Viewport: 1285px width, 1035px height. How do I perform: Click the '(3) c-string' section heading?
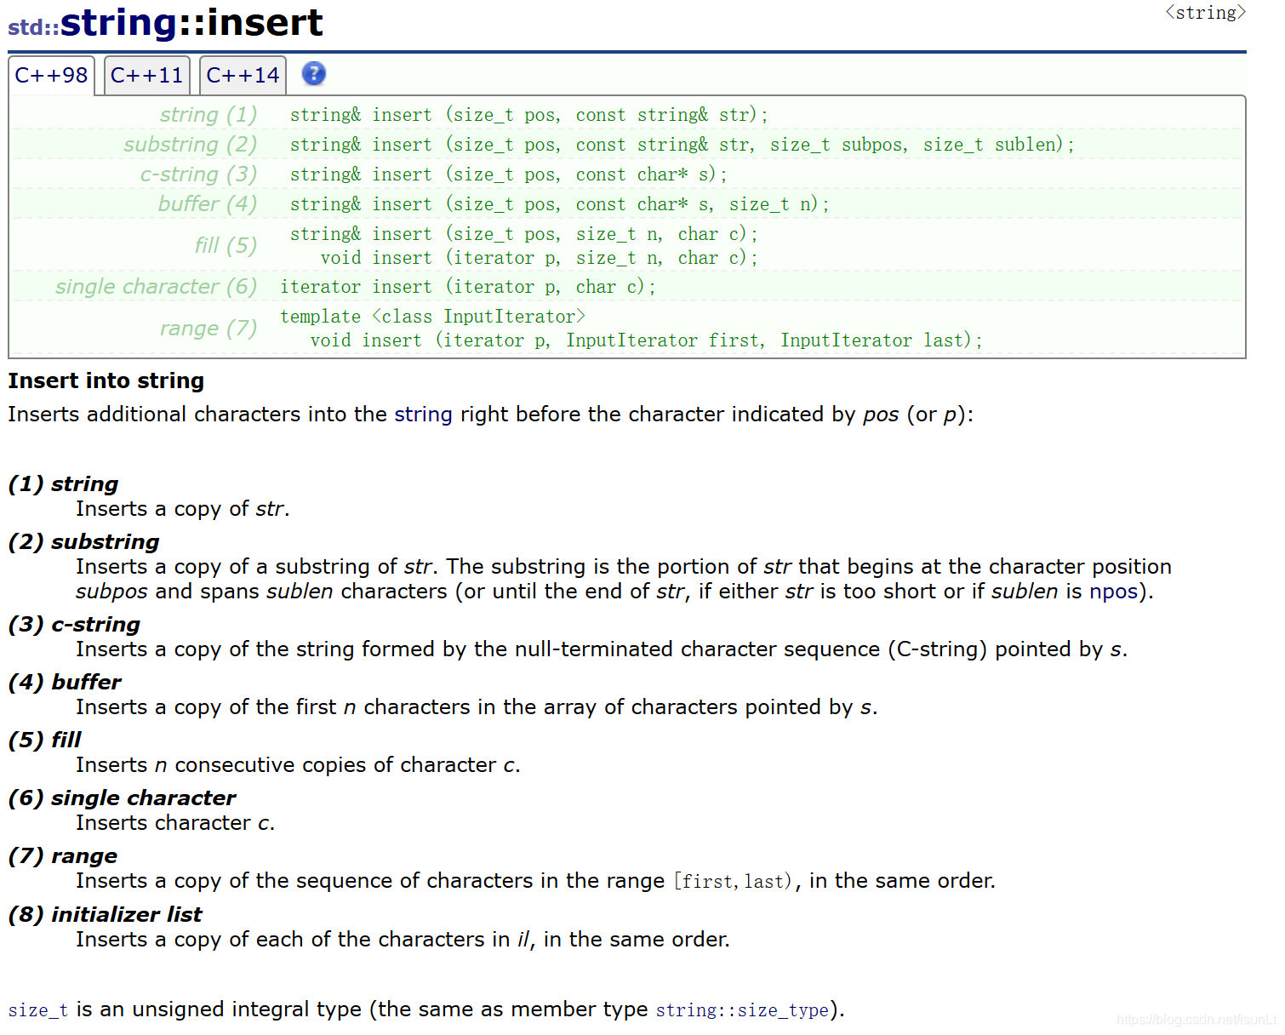pyautogui.click(x=74, y=625)
